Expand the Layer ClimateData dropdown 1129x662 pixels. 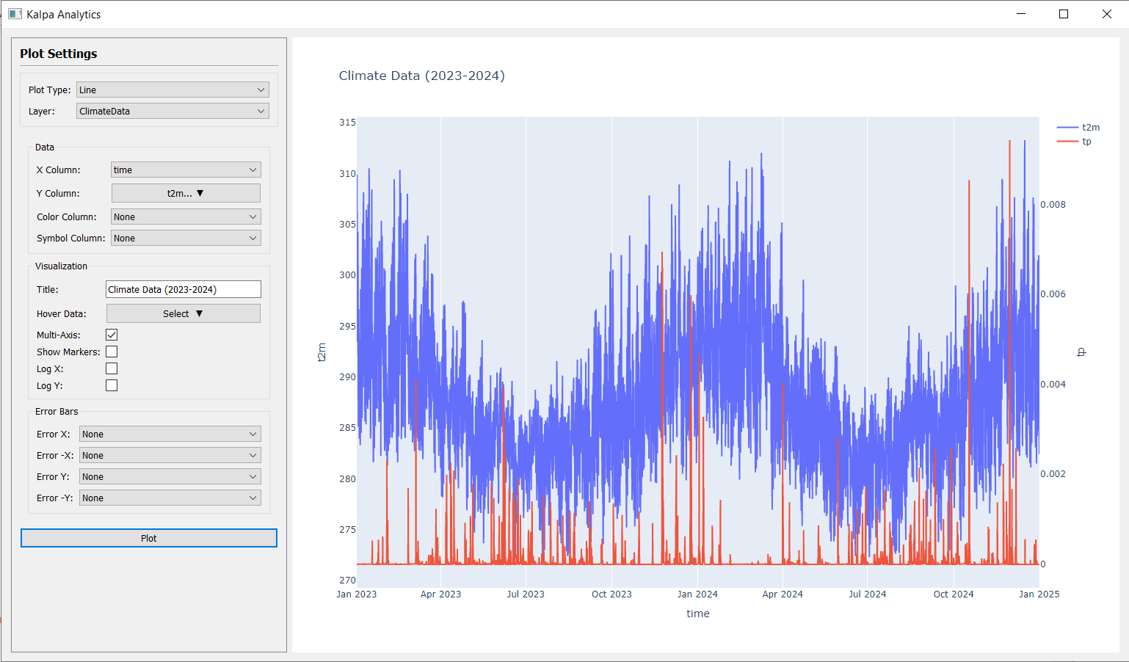[x=173, y=111]
